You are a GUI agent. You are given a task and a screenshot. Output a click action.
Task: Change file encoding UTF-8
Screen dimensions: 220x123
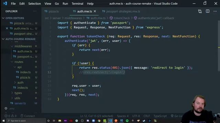pos(136,116)
